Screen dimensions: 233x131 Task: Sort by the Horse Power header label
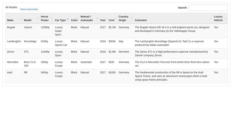point(45,18)
